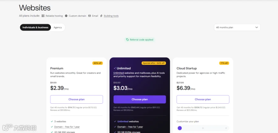Click the 80% off badge on Premium

click(x=98, y=63)
